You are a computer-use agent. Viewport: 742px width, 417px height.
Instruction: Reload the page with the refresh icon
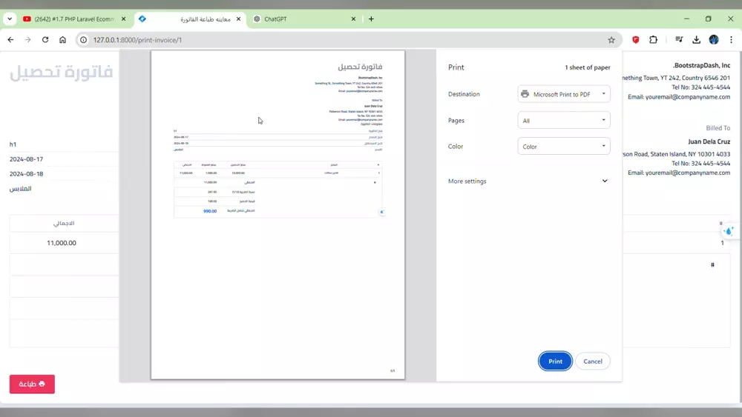[x=45, y=40]
